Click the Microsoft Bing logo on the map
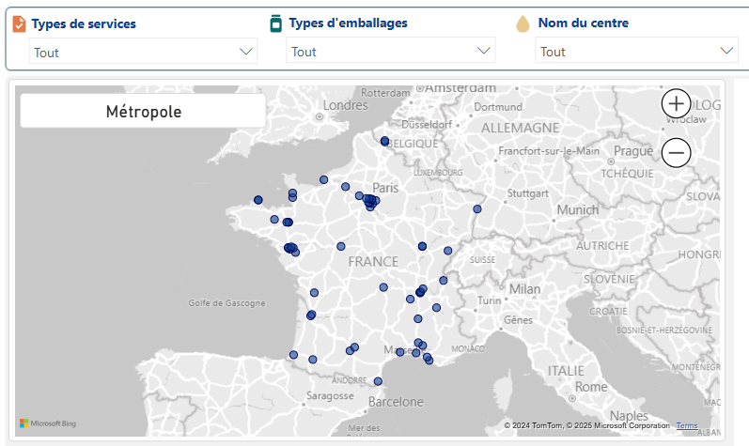Viewport: 749px width, 446px height. click(48, 423)
